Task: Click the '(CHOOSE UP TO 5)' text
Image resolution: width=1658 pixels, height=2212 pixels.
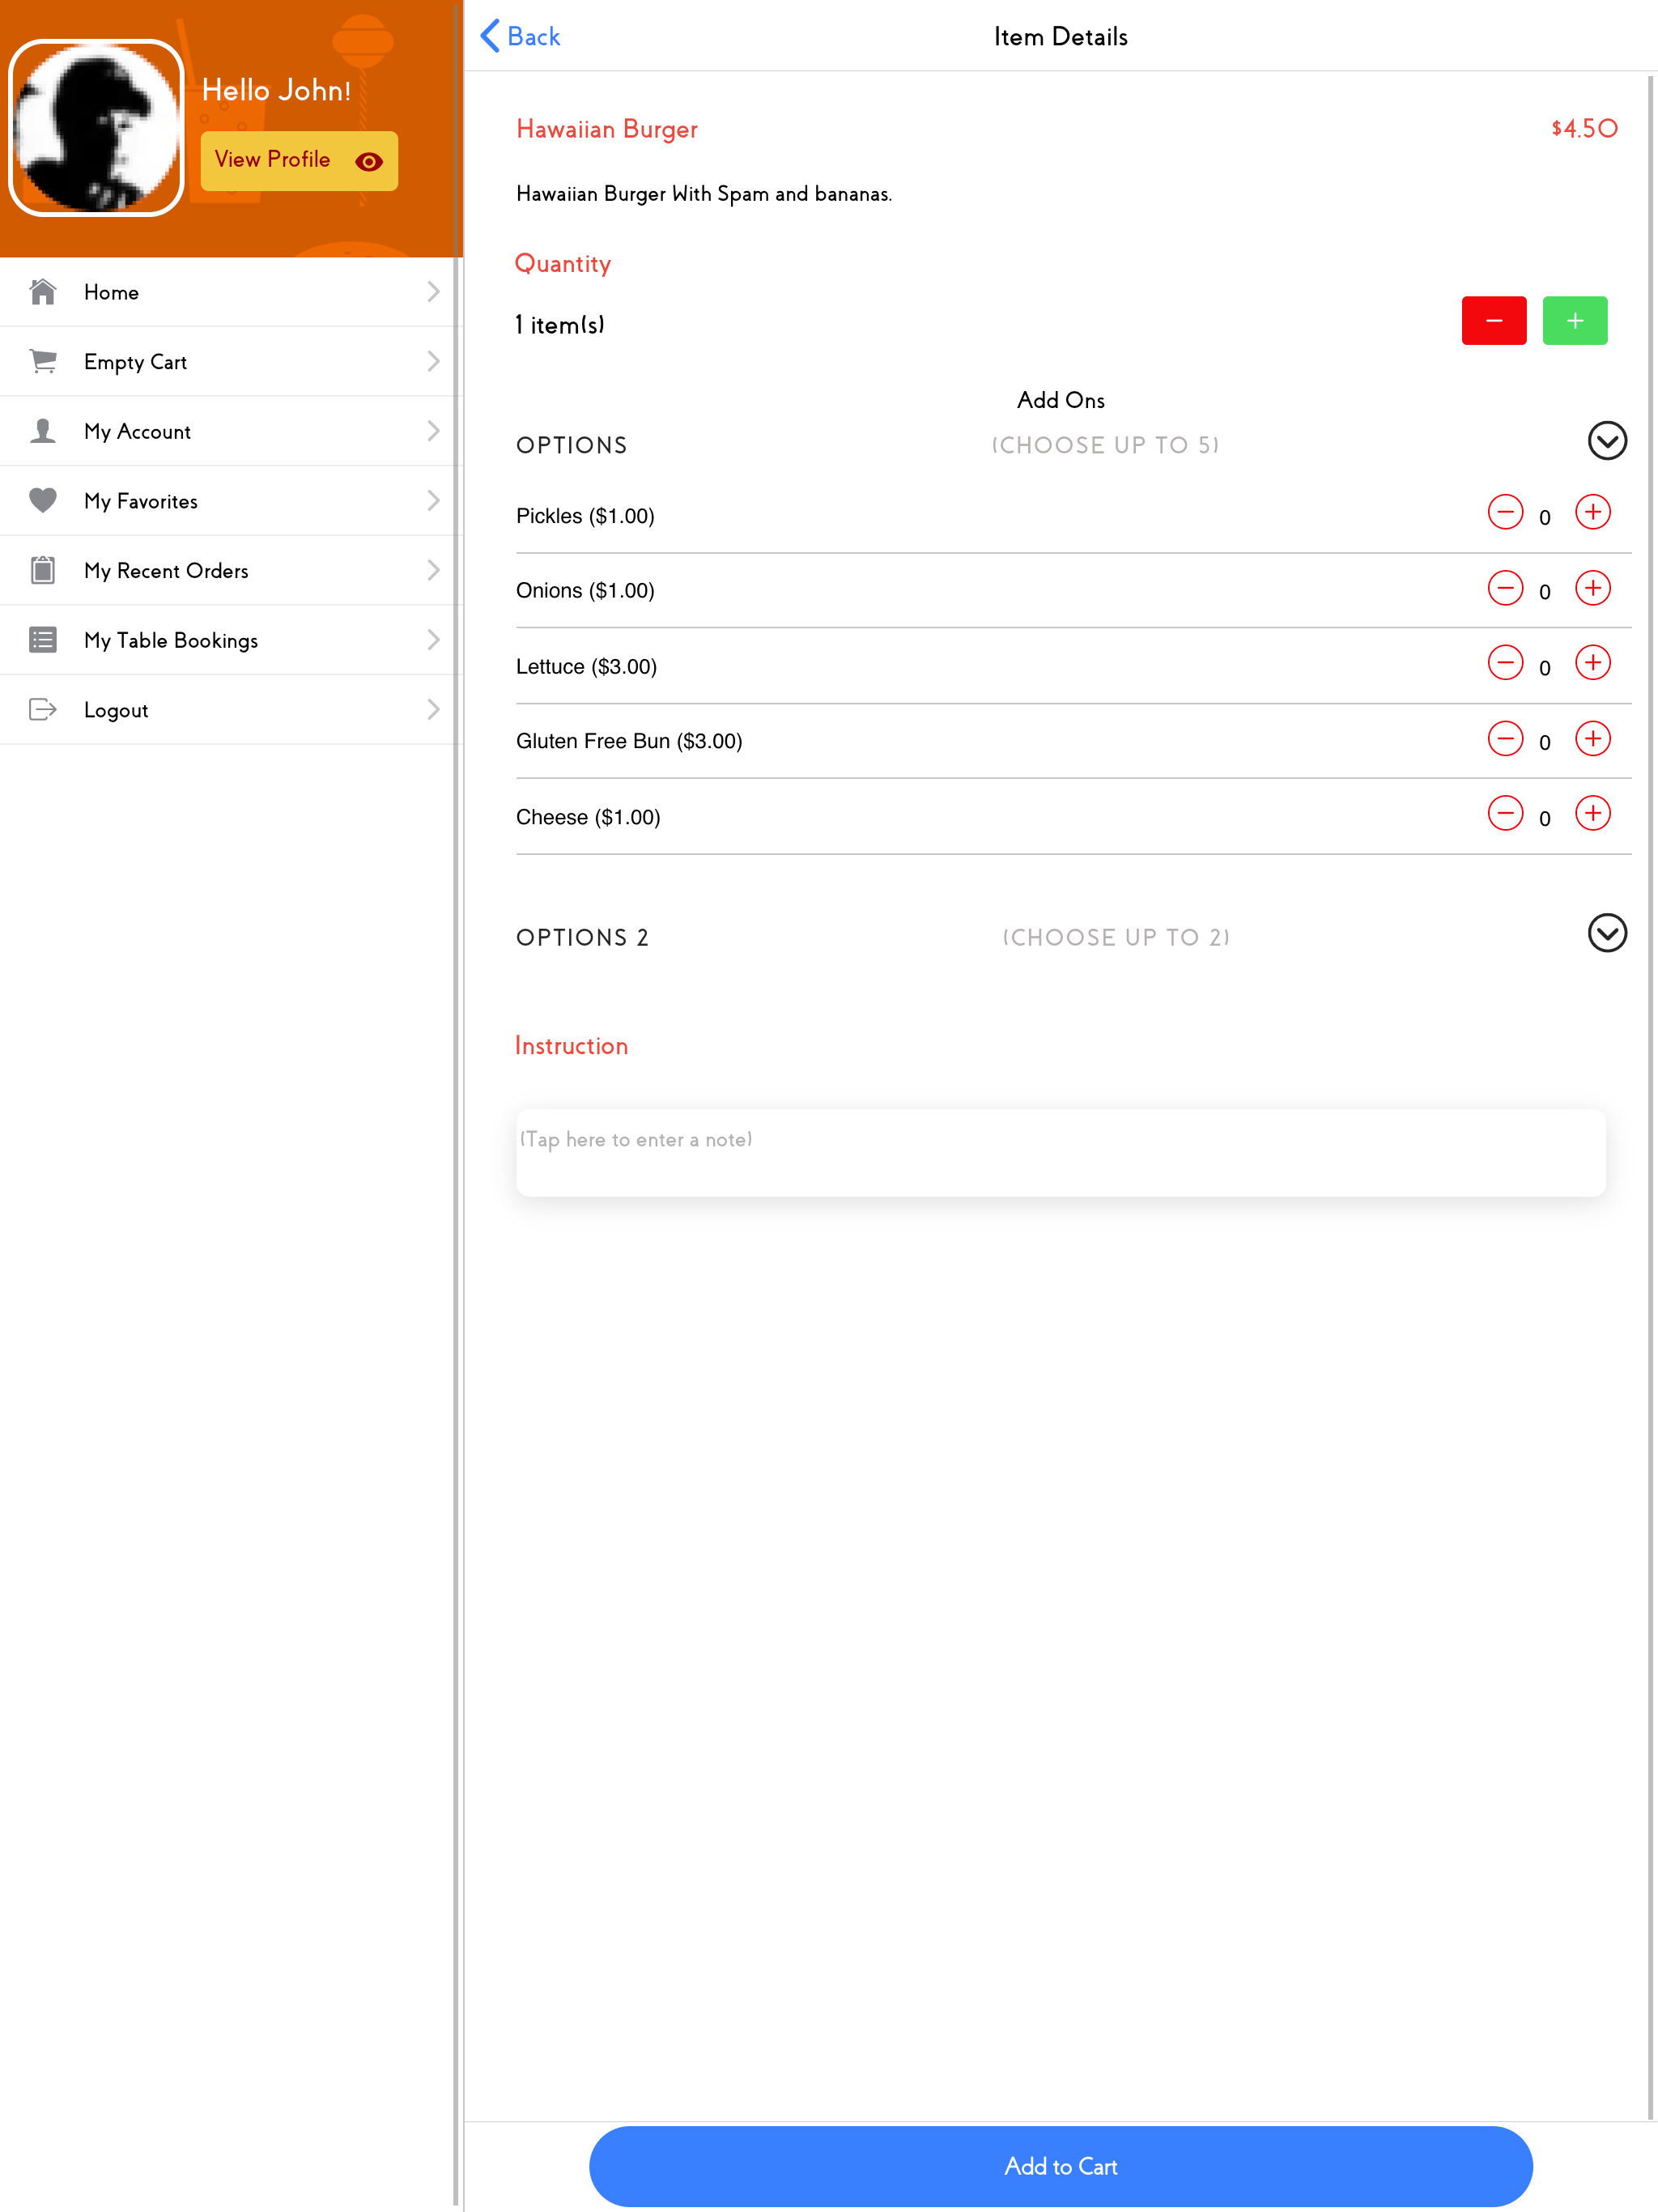Action: coord(1105,445)
